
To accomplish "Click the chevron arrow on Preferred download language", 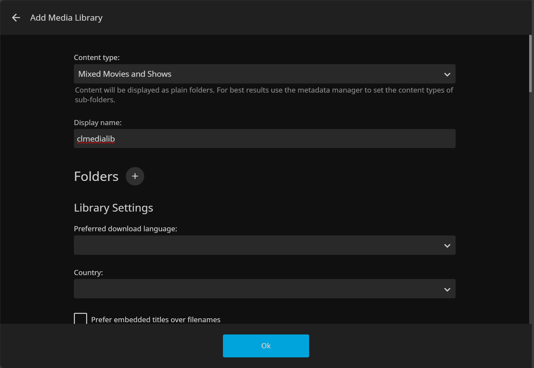I will tap(447, 246).
